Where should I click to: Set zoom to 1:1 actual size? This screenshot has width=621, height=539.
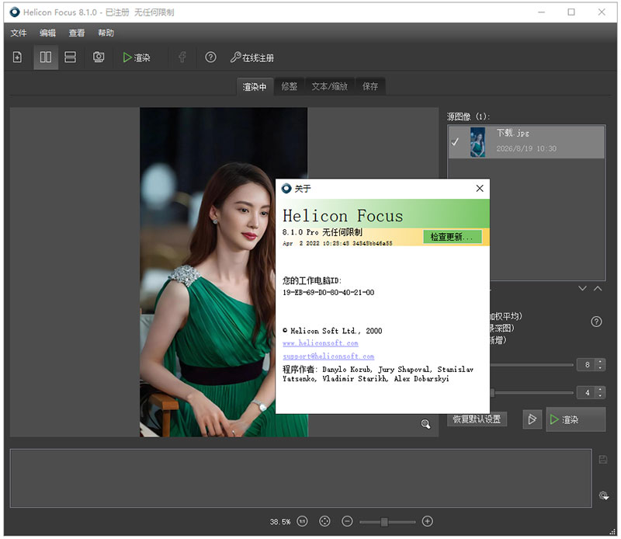pos(302,521)
